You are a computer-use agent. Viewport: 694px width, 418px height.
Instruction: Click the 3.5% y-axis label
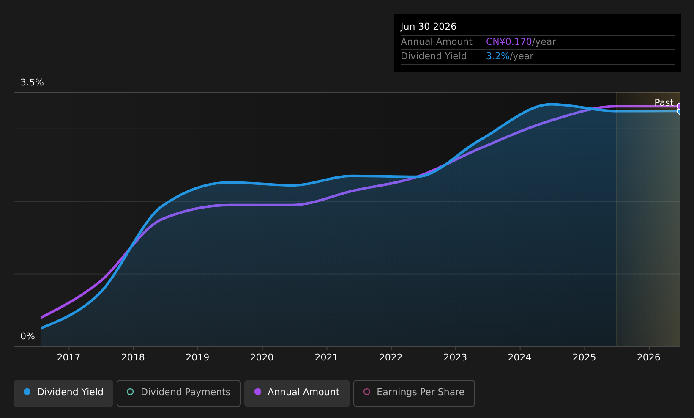[32, 82]
